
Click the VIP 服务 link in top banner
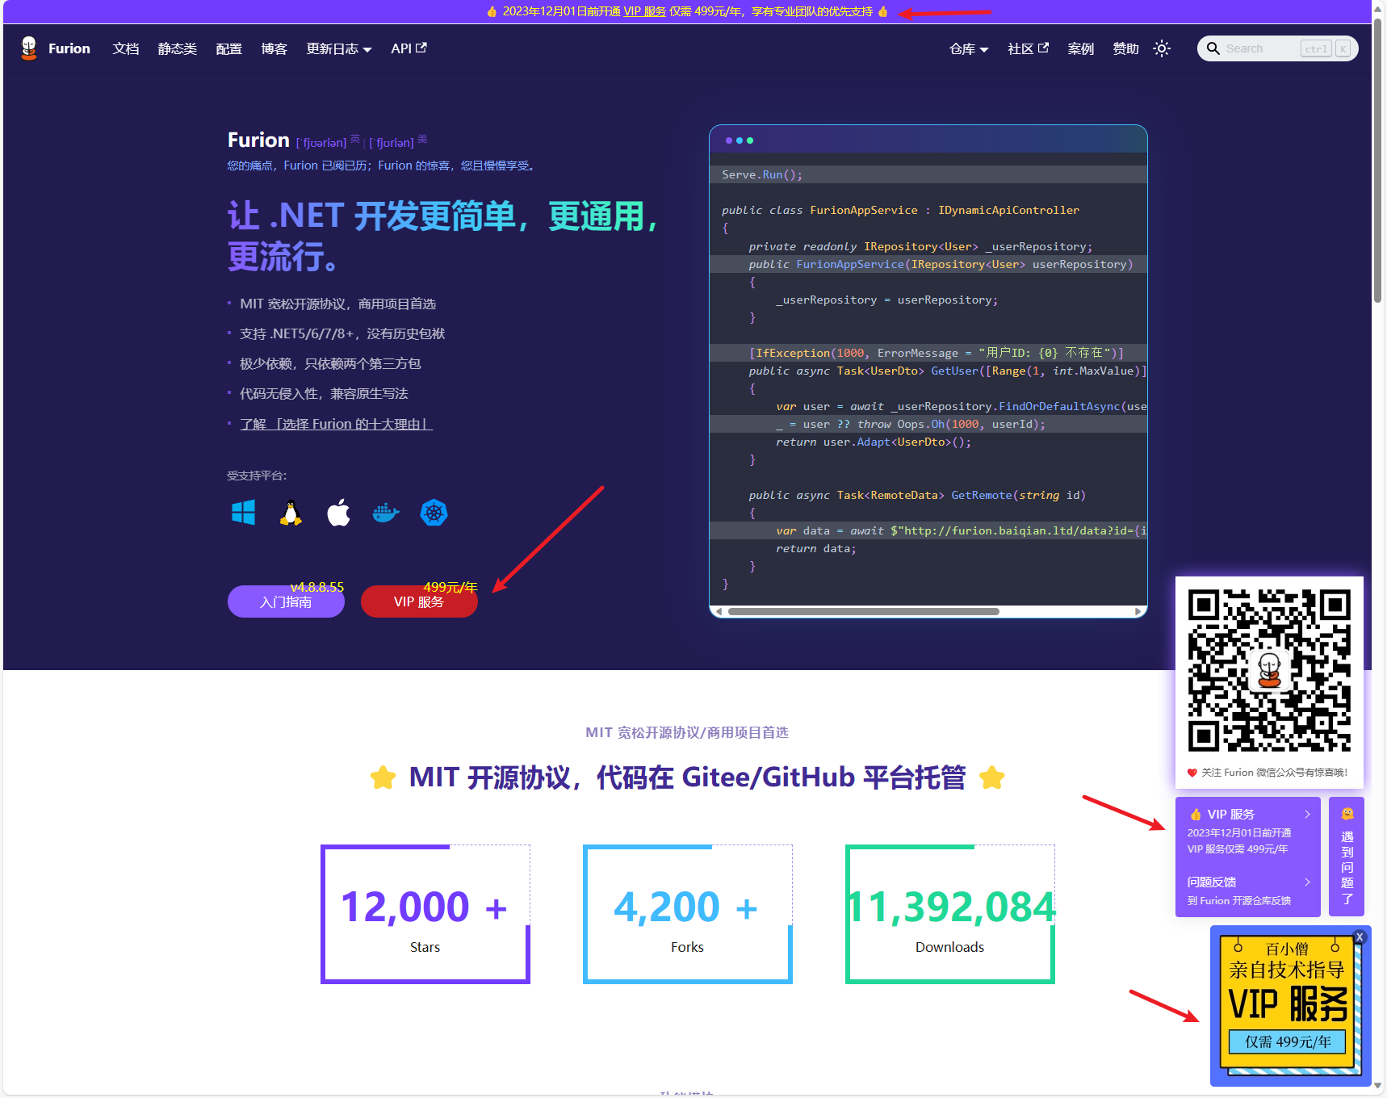pyautogui.click(x=644, y=11)
